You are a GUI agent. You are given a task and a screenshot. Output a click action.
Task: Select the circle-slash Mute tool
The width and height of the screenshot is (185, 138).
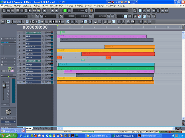(50, 22)
